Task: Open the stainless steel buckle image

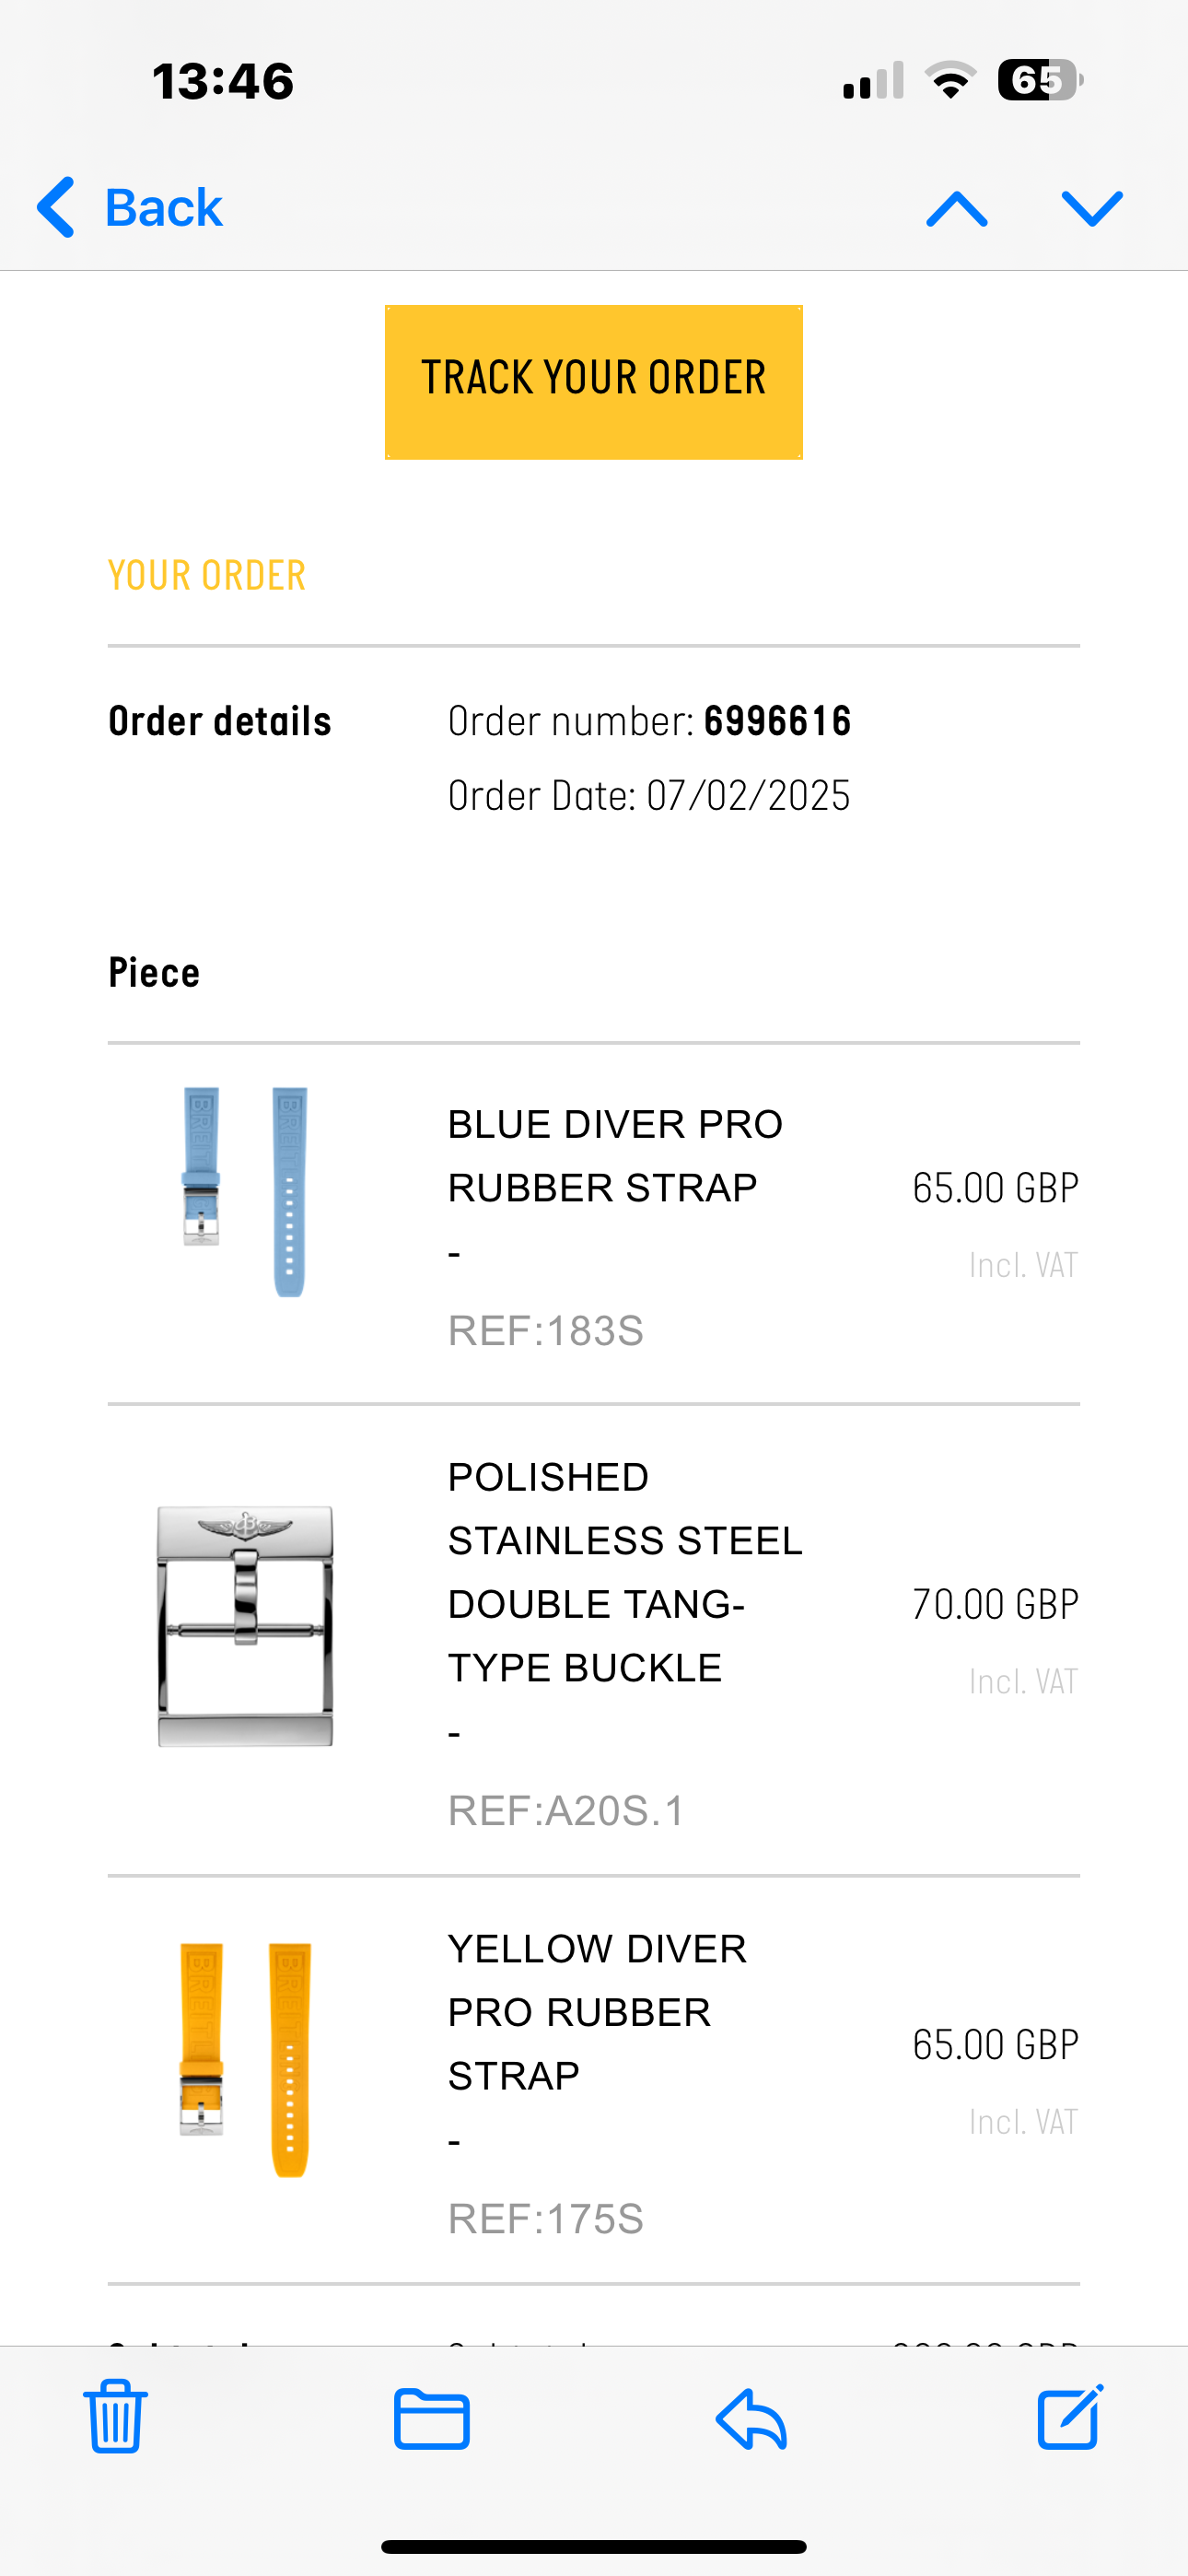Action: pyautogui.click(x=245, y=1626)
